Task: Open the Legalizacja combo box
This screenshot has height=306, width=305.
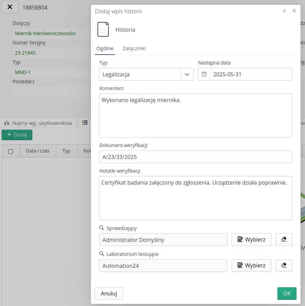Action: coord(140,74)
